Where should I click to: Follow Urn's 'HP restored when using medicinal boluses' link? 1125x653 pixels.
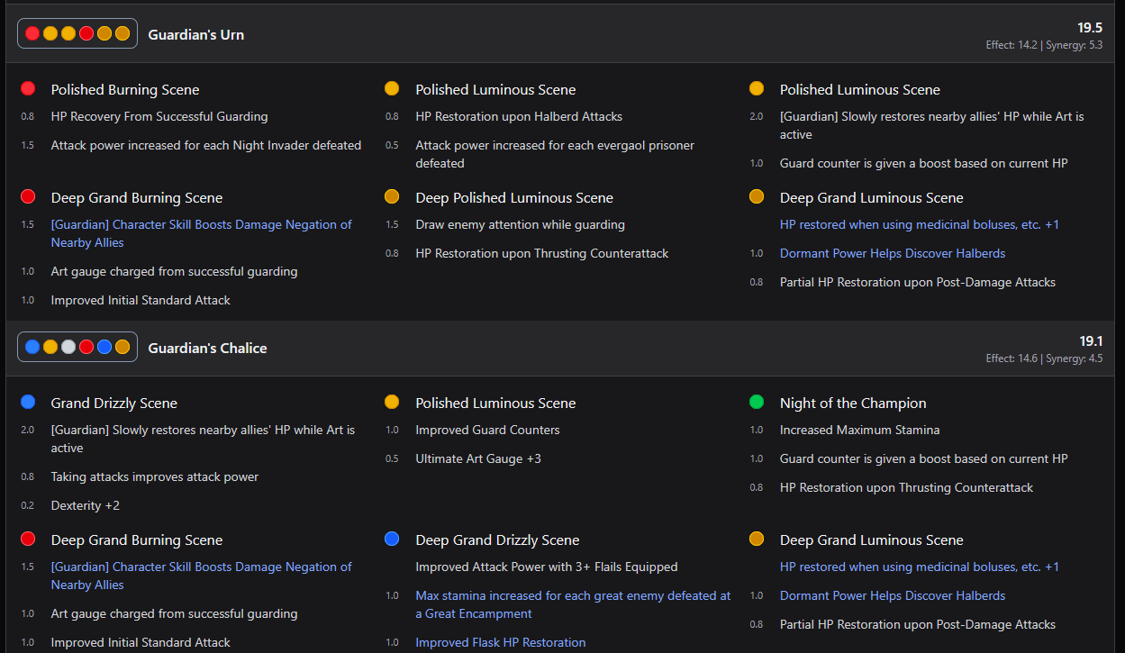point(920,224)
